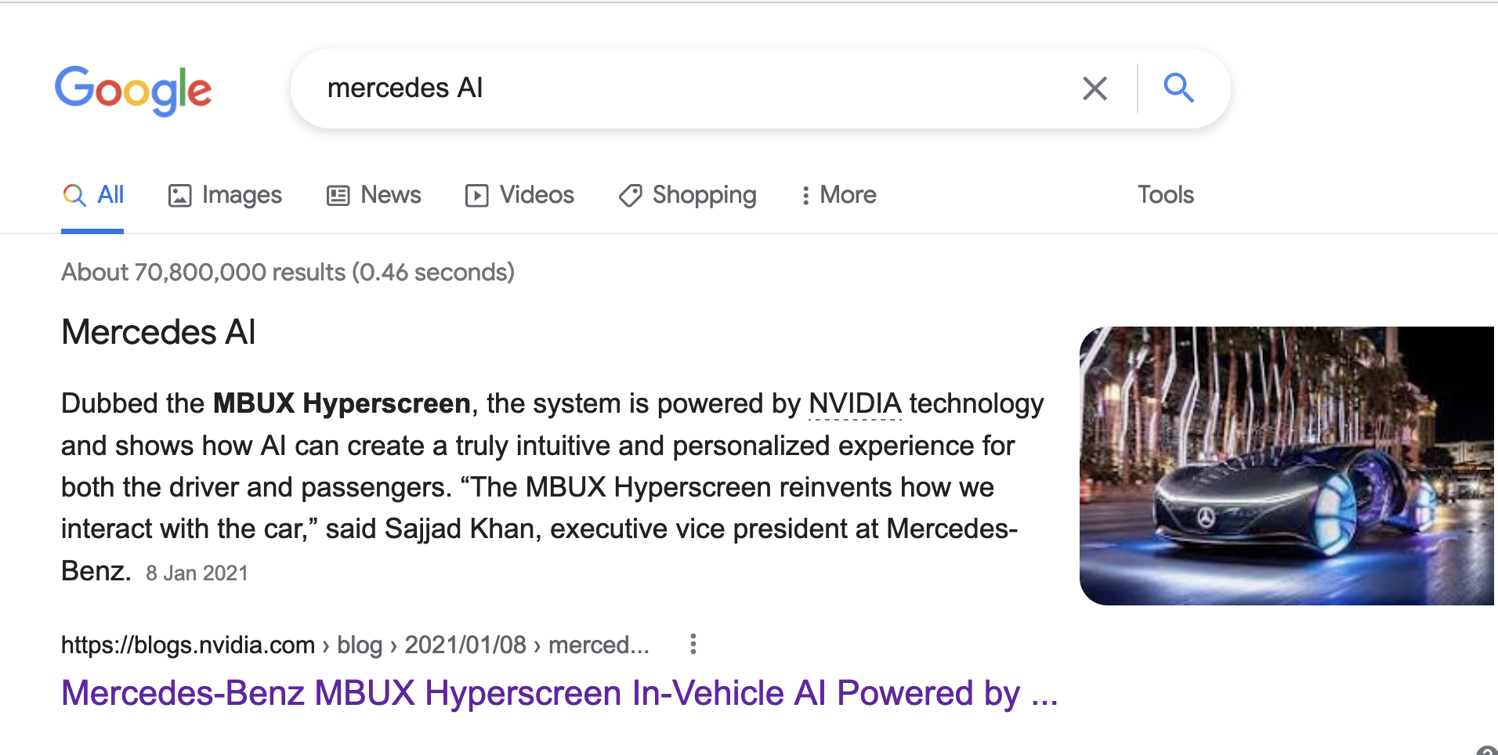Clear the search box with the X

click(1095, 89)
